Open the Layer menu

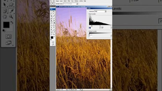61,1
